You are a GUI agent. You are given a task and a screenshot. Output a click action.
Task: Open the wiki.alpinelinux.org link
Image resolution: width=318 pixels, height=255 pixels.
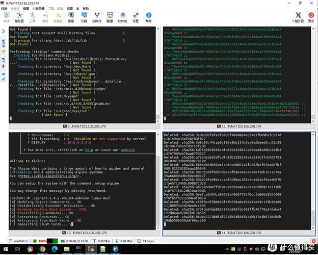pyautogui.click(x=48, y=176)
